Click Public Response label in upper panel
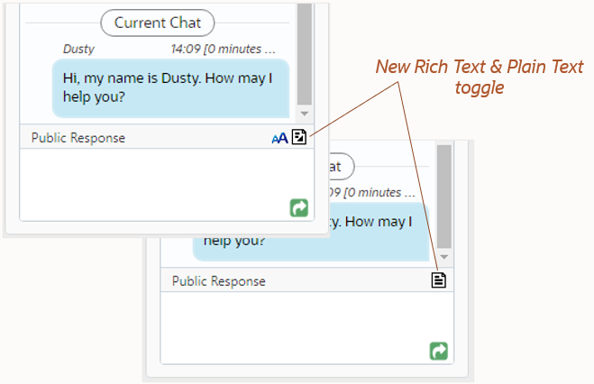This screenshot has width=594, height=384. [x=78, y=138]
